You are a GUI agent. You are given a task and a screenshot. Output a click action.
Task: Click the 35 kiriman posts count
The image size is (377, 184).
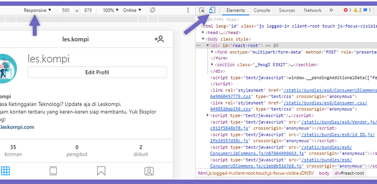coord(13,151)
